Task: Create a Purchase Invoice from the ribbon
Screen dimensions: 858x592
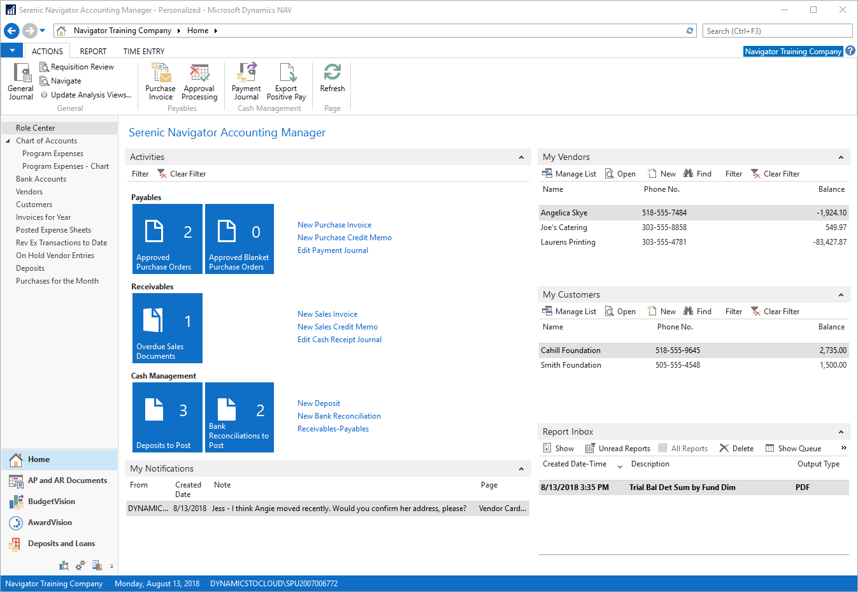Action: tap(161, 82)
